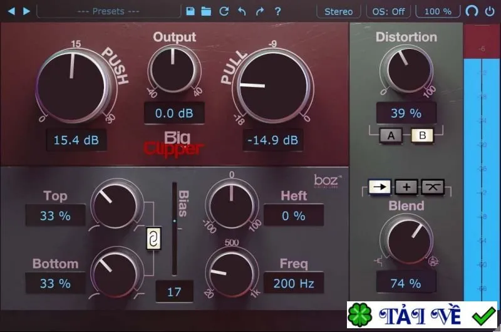Toggle the phase invert circle icon
The image size is (501, 332).
472,11
